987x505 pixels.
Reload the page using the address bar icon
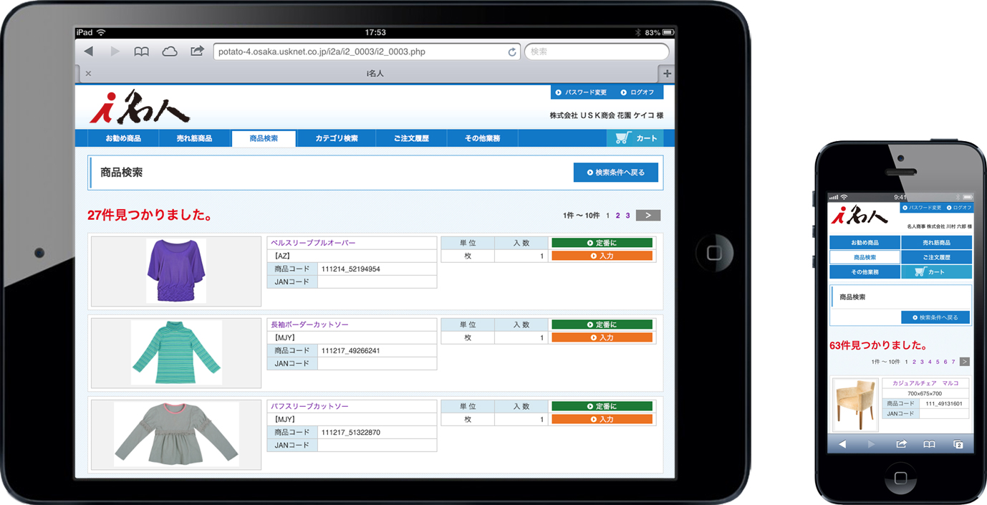tap(512, 52)
